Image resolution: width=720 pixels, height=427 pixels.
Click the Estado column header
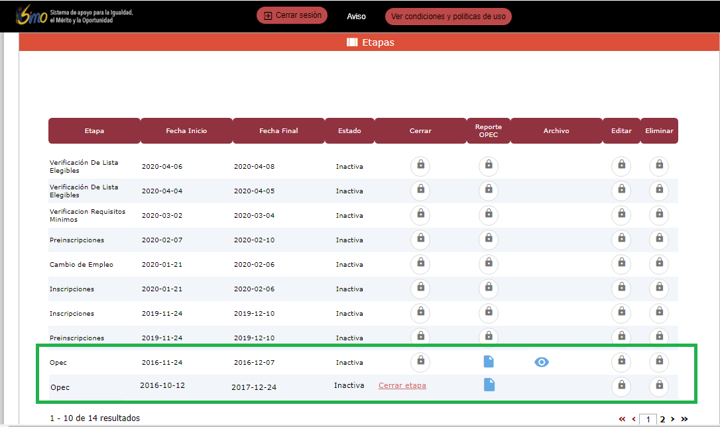pos(349,131)
